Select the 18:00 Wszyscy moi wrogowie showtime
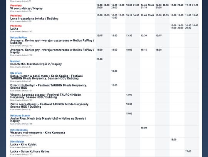 (144, 128)
